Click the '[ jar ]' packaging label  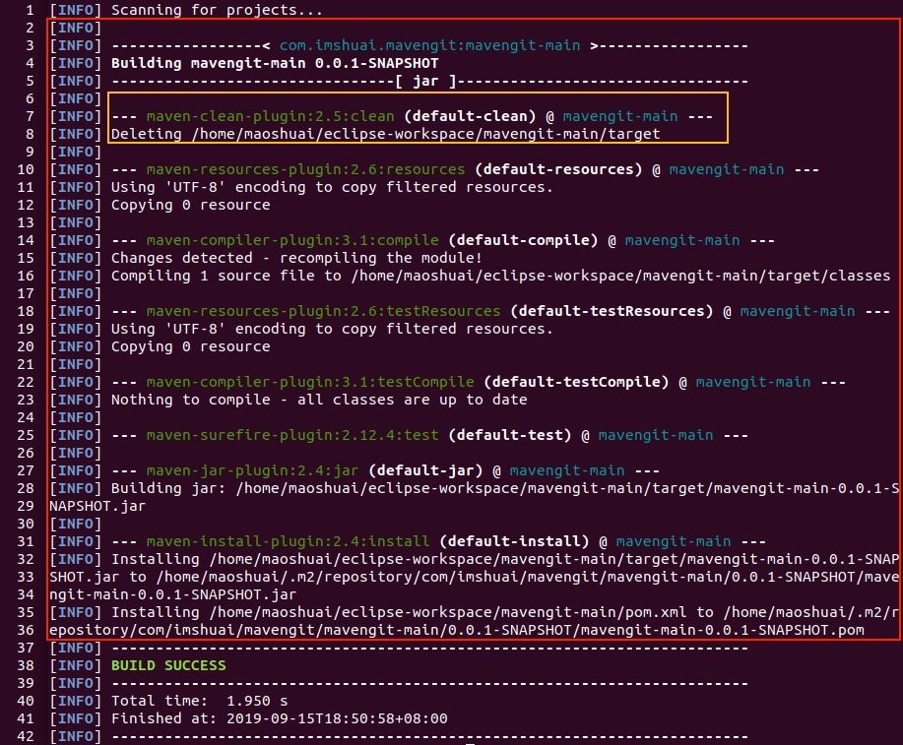[x=425, y=81]
